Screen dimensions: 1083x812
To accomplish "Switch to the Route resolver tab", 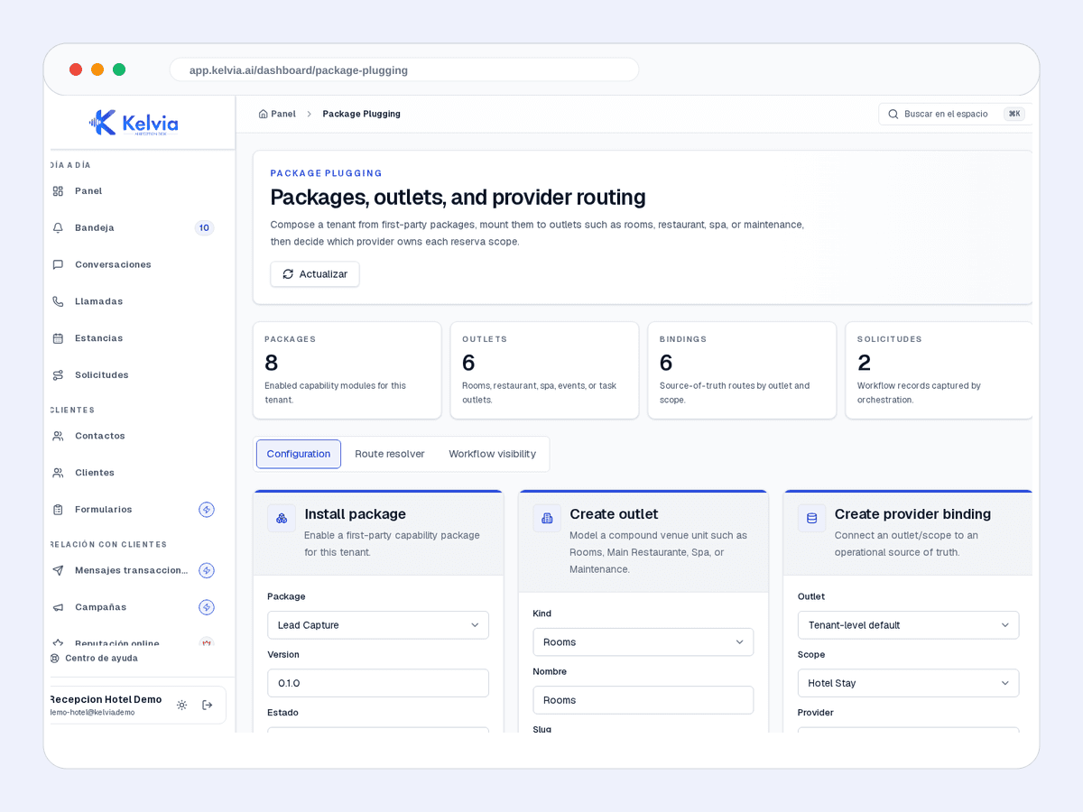I will coord(390,455).
